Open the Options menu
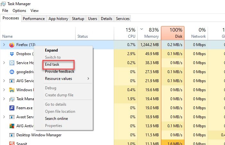Image resolution: width=225 pixels, height=145 pixels. pyautogui.click(x=19, y=11)
